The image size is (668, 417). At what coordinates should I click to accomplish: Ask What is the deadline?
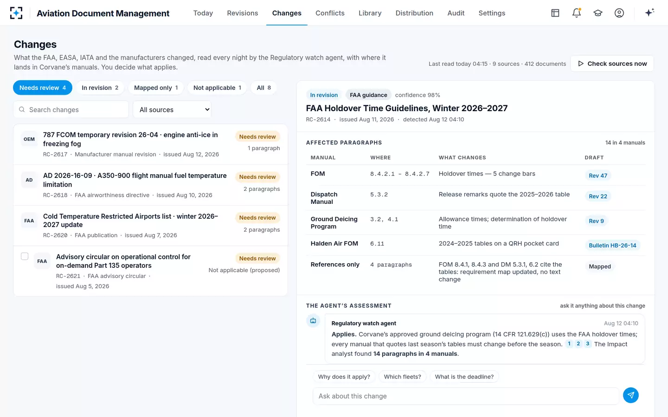(x=464, y=377)
